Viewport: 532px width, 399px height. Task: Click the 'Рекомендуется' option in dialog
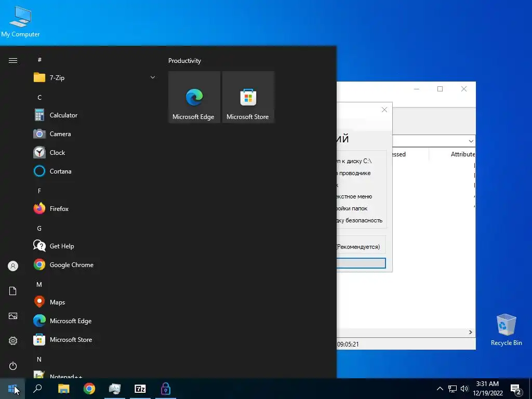tap(358, 247)
